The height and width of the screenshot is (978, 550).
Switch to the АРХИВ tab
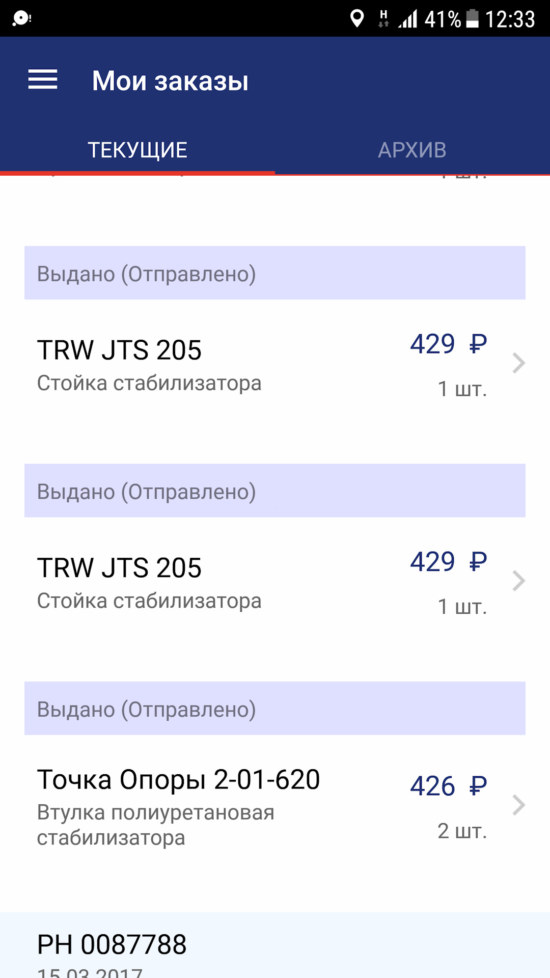[x=412, y=150]
